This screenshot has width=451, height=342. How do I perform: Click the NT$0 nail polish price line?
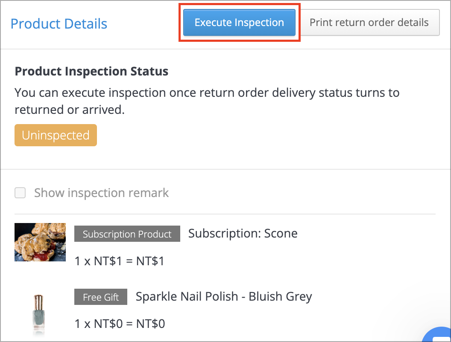pyautogui.click(x=120, y=324)
